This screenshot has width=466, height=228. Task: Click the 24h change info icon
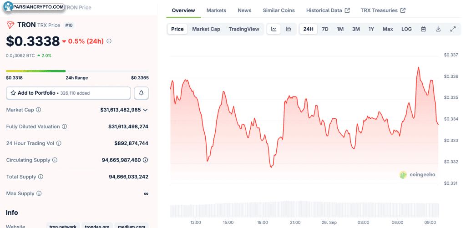[x=109, y=41]
